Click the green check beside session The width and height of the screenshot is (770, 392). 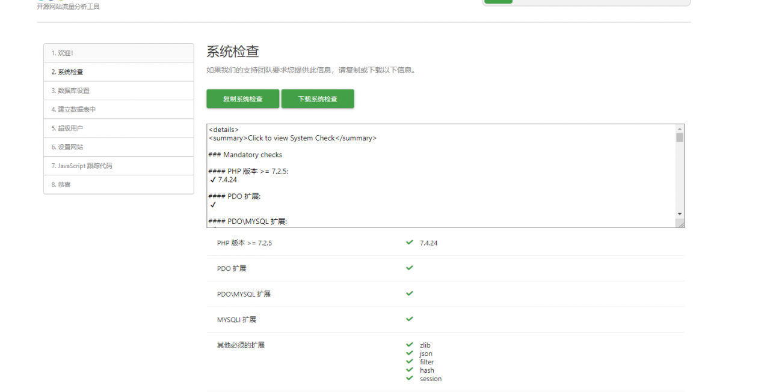point(410,378)
